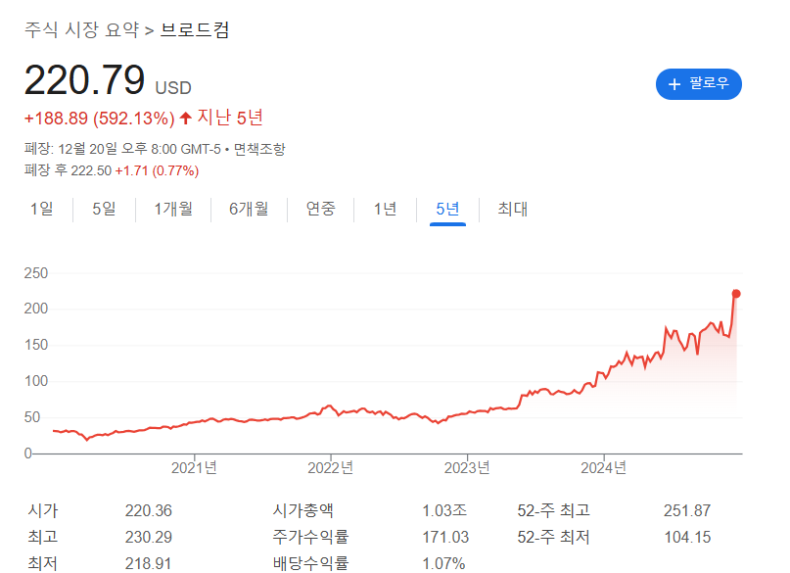790x573 pixels.
Task: Click the 면책조항 disclaimer link
Action: [x=259, y=149]
